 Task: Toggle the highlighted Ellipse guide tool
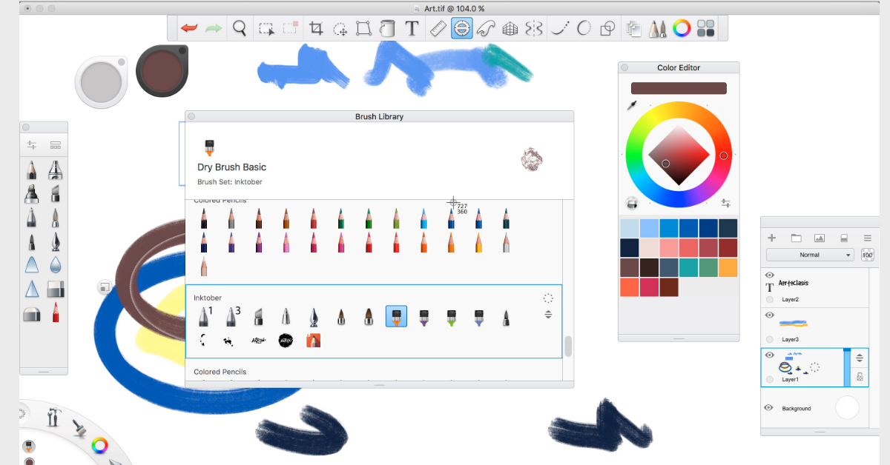click(x=462, y=29)
